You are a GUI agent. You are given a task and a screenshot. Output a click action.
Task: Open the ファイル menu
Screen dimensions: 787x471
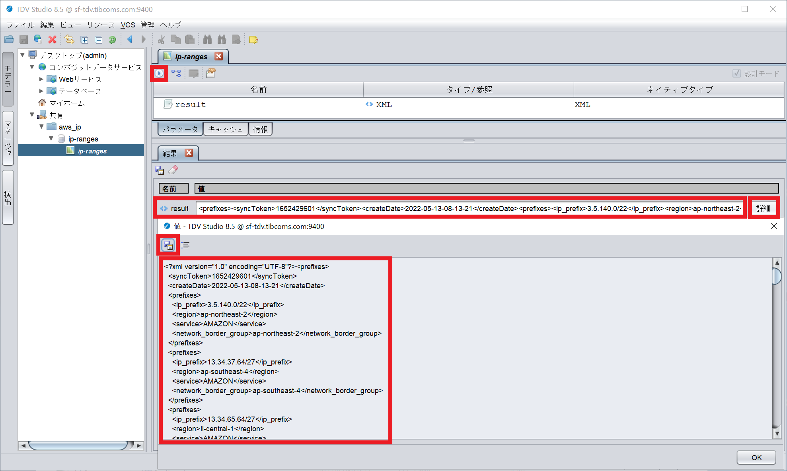[x=21, y=25]
